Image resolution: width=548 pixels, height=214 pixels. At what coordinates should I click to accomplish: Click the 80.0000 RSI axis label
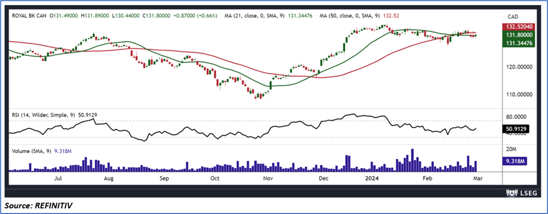(517, 117)
